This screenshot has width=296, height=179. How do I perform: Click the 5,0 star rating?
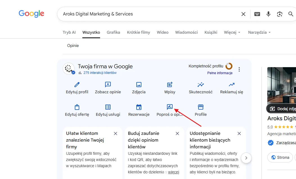(280, 127)
